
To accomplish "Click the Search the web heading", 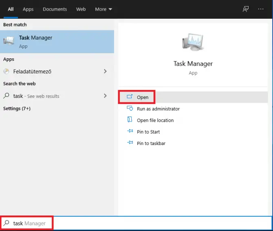I will click(19, 84).
